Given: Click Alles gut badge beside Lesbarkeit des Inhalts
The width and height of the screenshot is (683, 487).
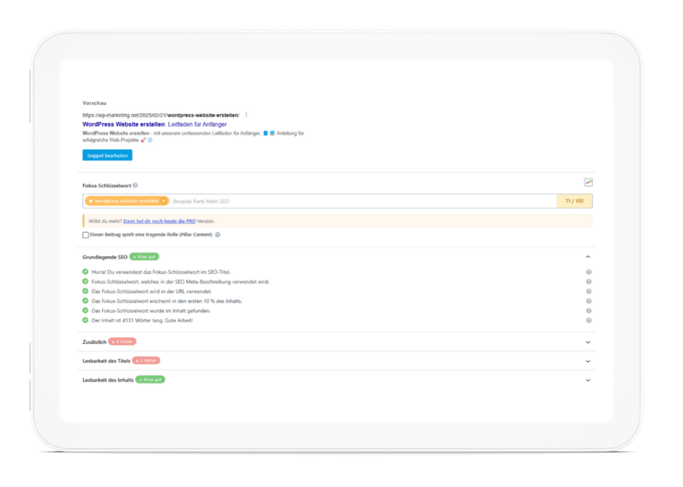Looking at the screenshot, I should (x=150, y=380).
